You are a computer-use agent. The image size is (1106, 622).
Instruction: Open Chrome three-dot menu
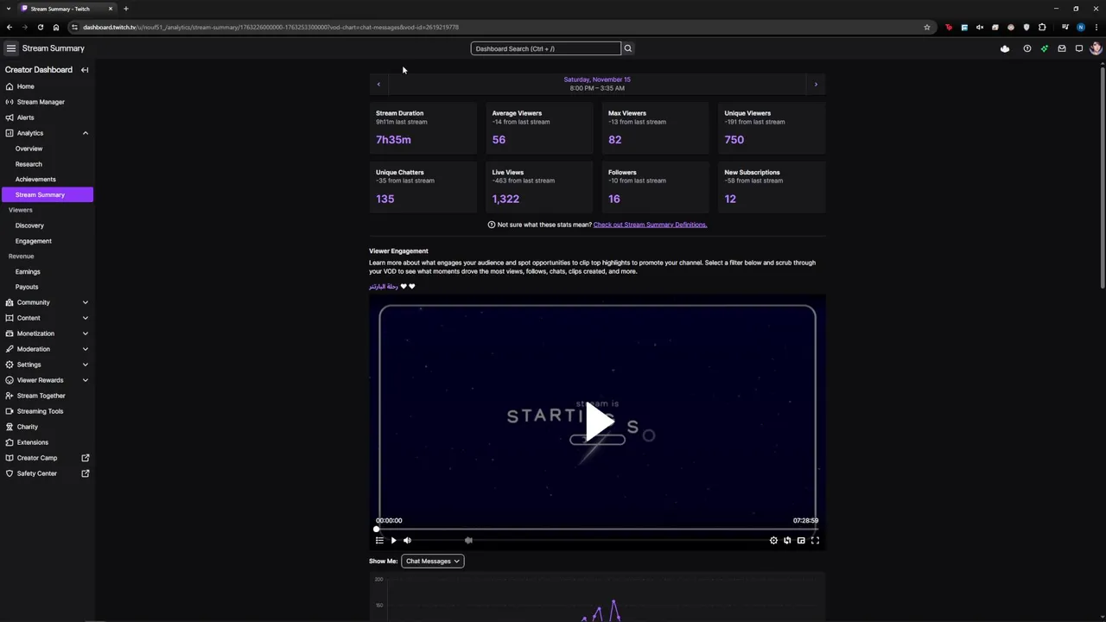(x=1096, y=27)
